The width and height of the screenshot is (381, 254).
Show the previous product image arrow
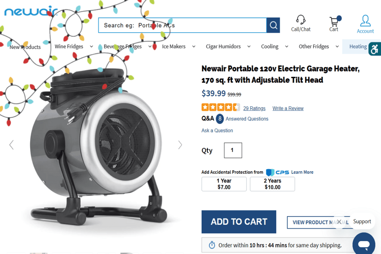tap(11, 145)
